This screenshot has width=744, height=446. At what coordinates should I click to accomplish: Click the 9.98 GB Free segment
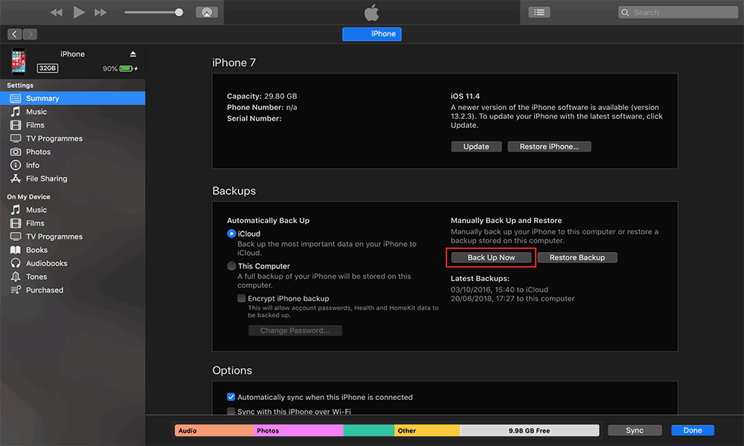530,430
